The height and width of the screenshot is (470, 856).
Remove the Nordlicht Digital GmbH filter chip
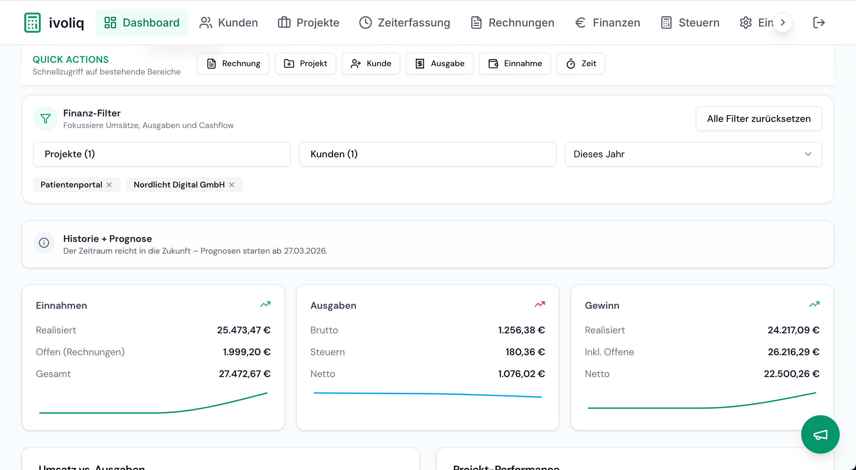[x=232, y=185]
